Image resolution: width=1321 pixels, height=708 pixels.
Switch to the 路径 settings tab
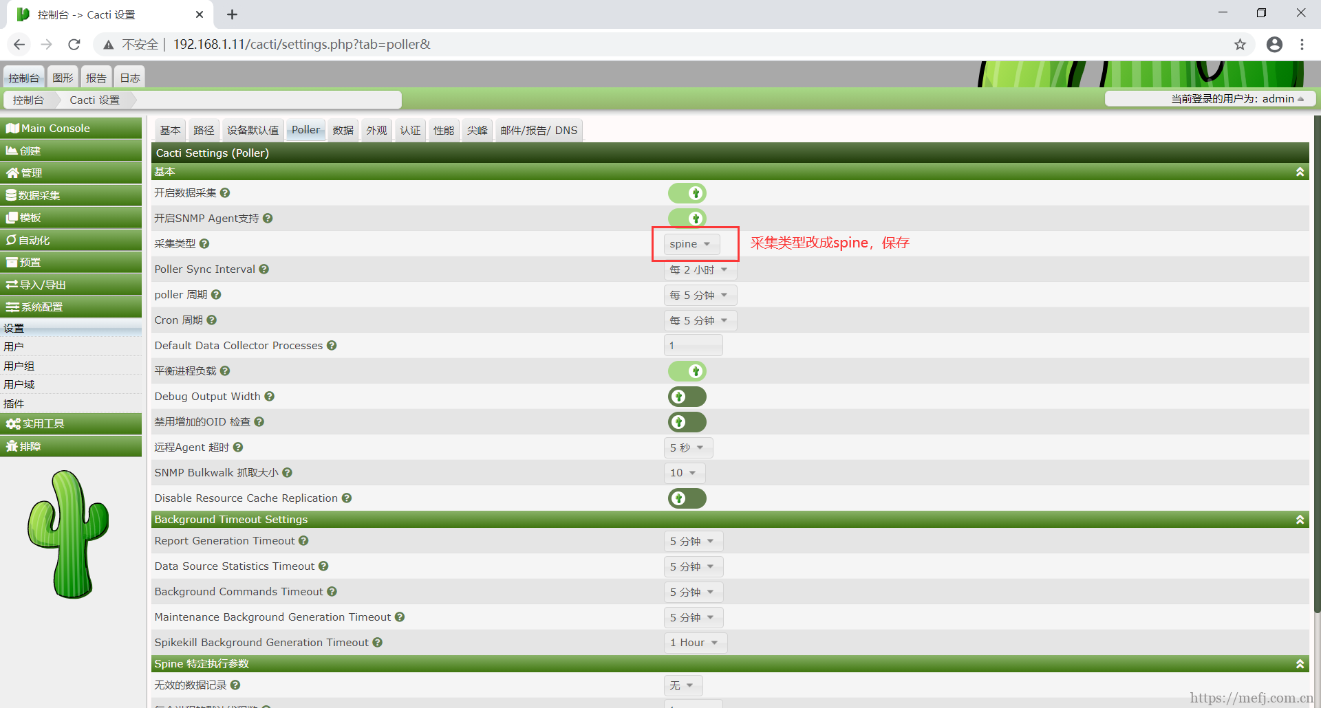tap(204, 130)
